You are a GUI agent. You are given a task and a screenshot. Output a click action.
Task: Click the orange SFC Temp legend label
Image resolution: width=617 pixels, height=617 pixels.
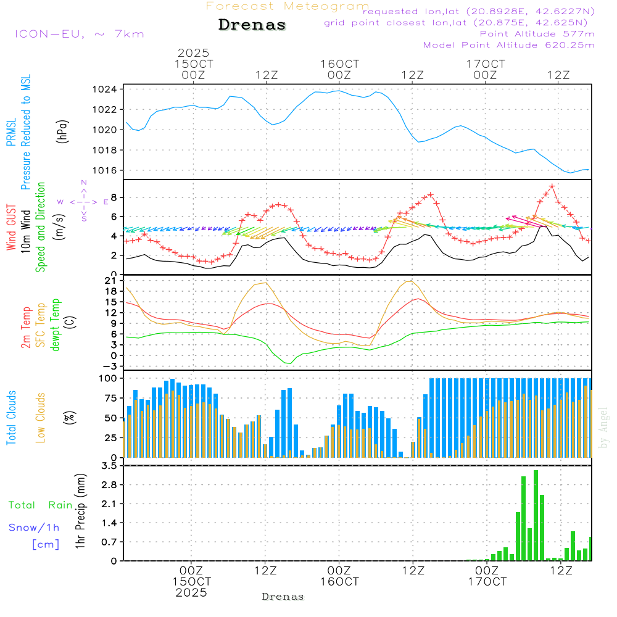coord(41,325)
